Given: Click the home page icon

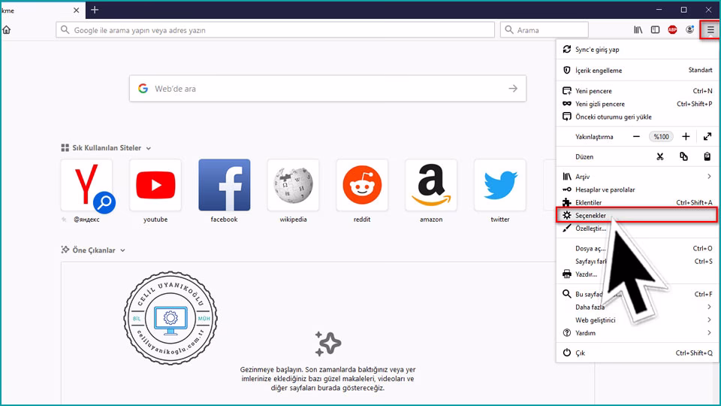Looking at the screenshot, I should 7,30.
